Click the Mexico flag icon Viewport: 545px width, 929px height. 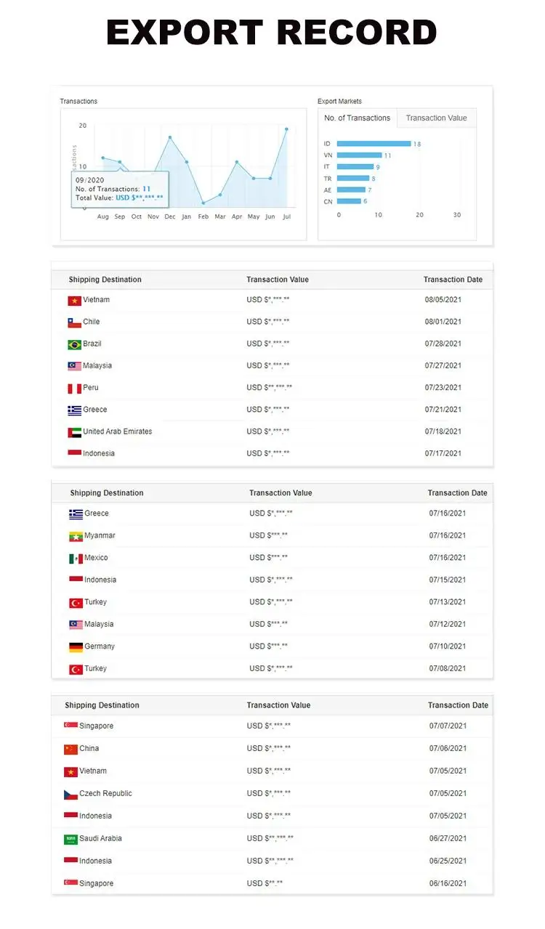[x=76, y=559]
